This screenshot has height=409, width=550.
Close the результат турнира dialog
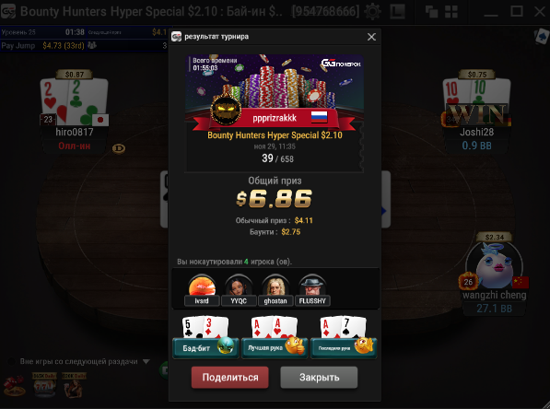371,37
